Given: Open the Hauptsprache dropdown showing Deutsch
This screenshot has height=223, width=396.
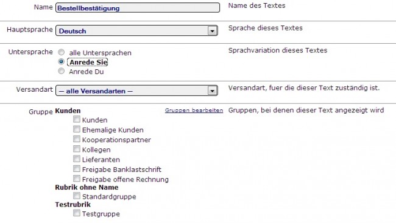Looking at the screenshot, I should click(136, 31).
